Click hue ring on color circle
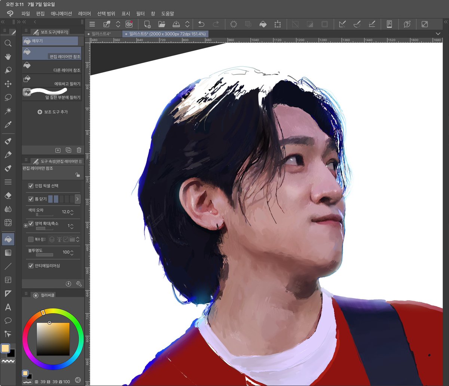The height and width of the screenshot is (386, 449). click(x=53, y=311)
